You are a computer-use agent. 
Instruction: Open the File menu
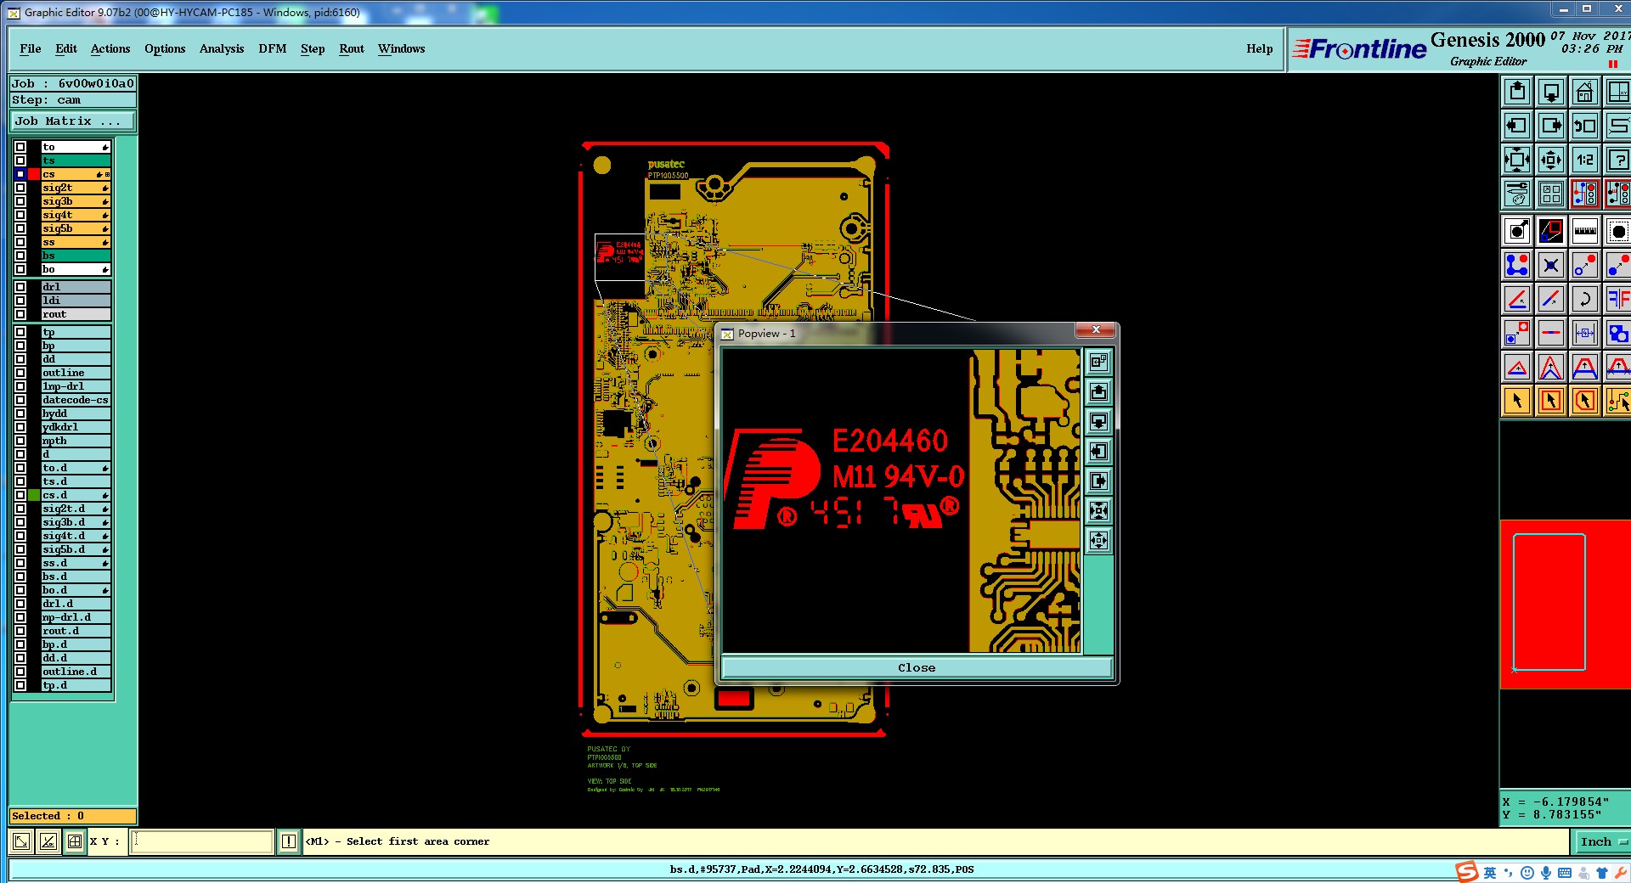[31, 48]
